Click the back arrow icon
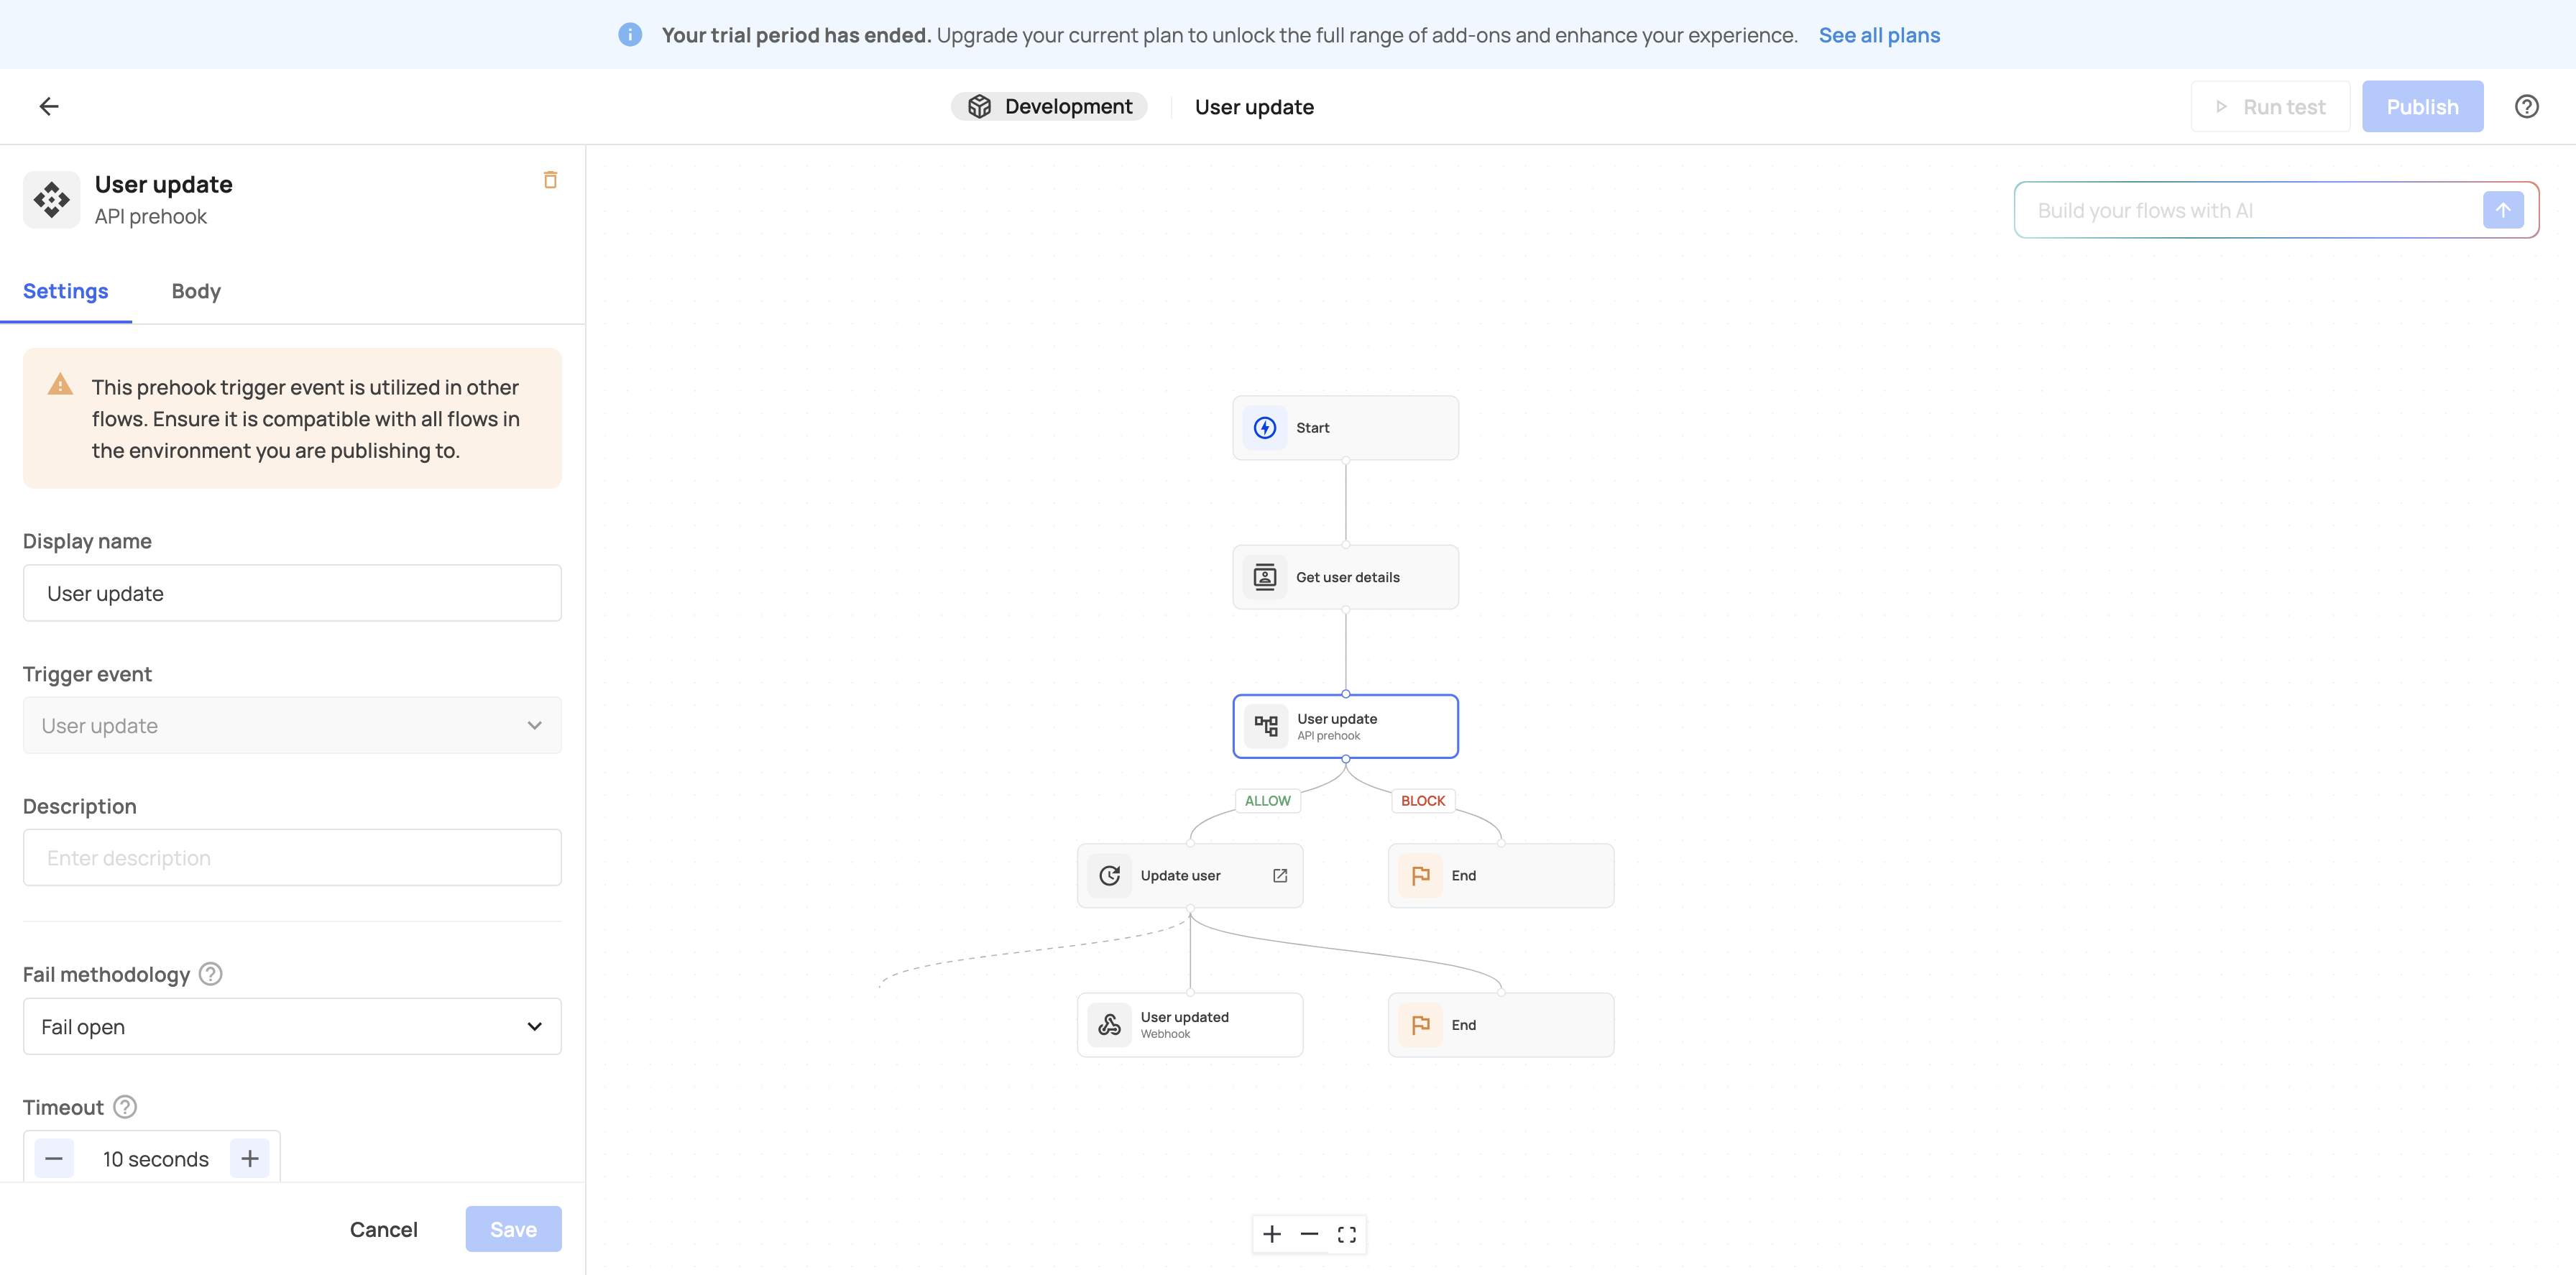 tap(49, 106)
